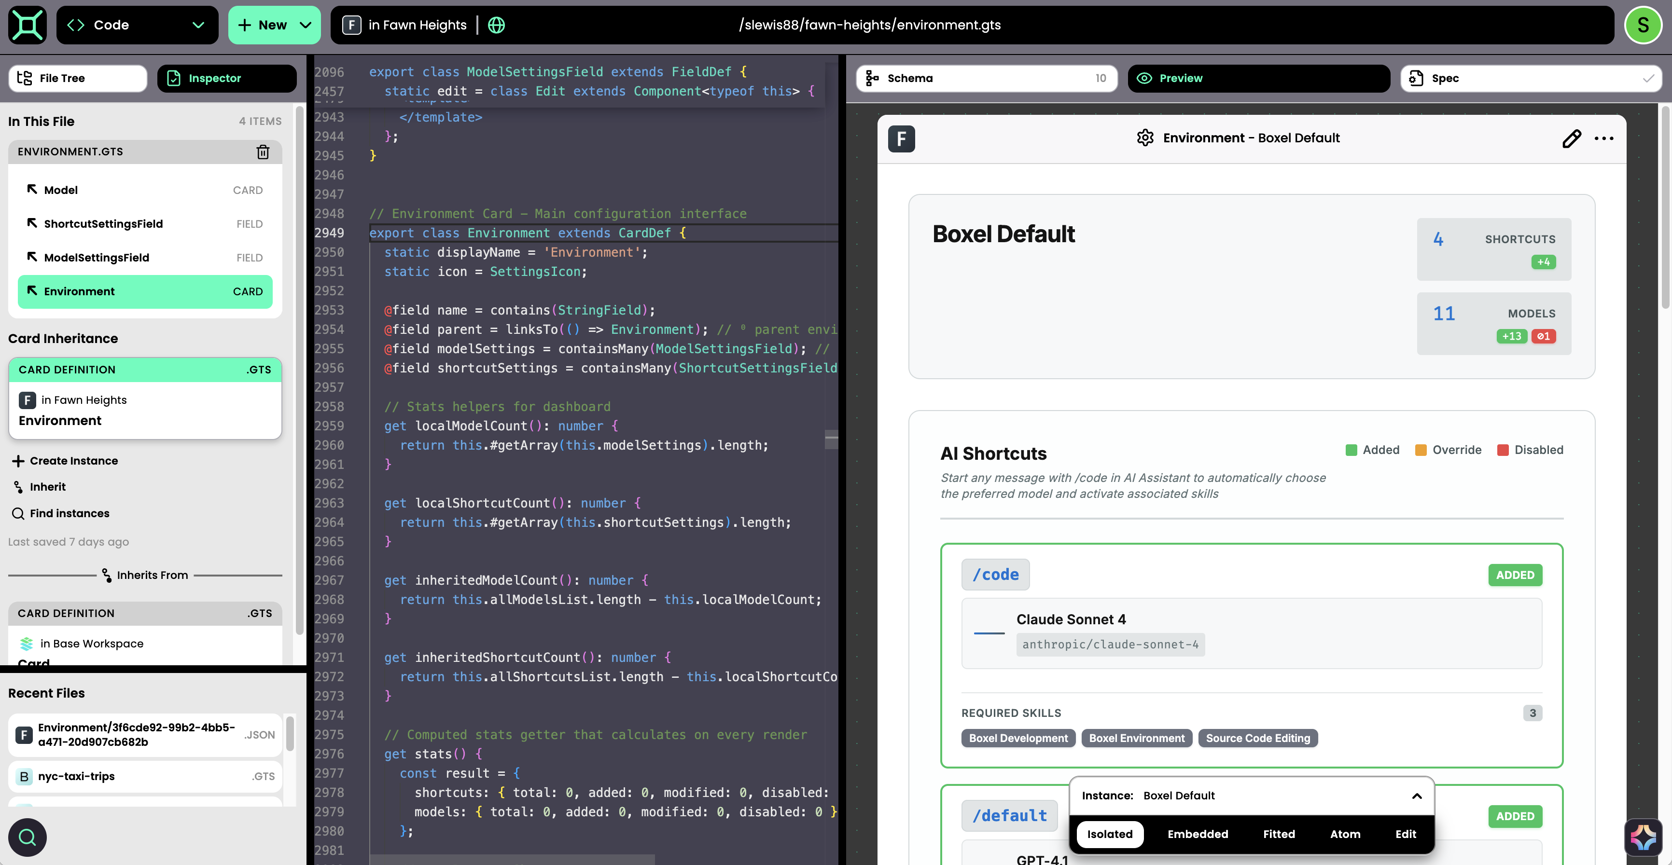Click the Source Code Editing skill pill
Screen dimensions: 1672x865
1258,738
